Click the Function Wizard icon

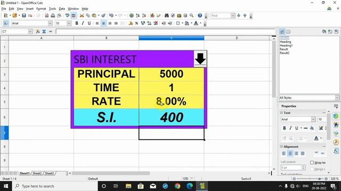(38, 32)
